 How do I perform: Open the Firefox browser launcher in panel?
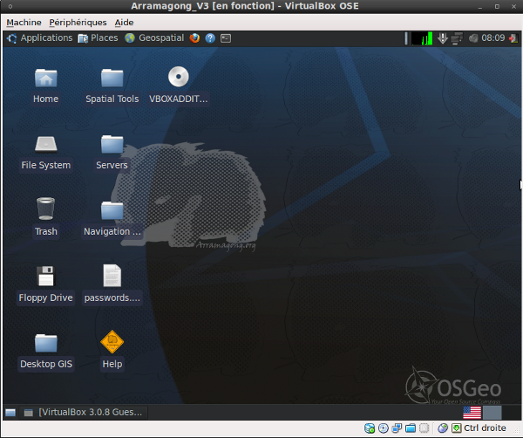coord(194,38)
